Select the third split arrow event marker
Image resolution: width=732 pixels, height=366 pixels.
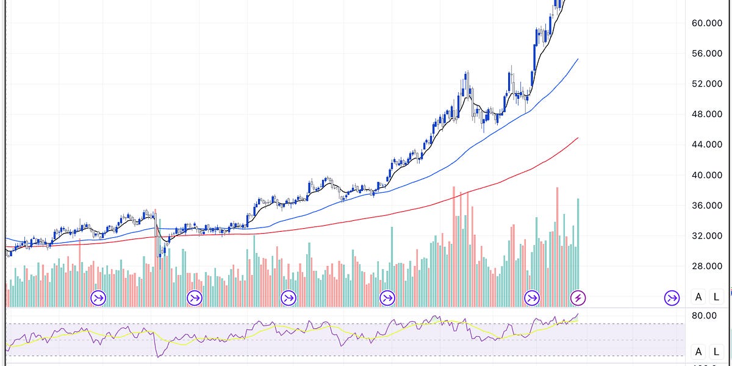point(288,297)
